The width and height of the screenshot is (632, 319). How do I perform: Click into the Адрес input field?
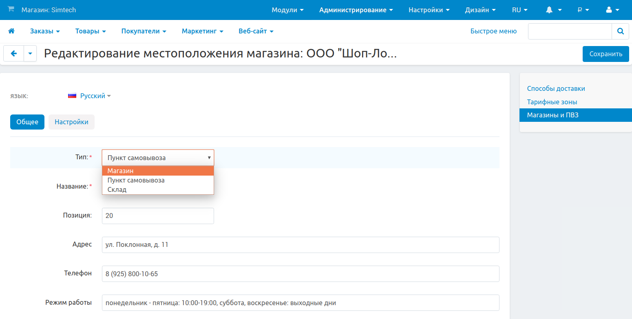300,245
